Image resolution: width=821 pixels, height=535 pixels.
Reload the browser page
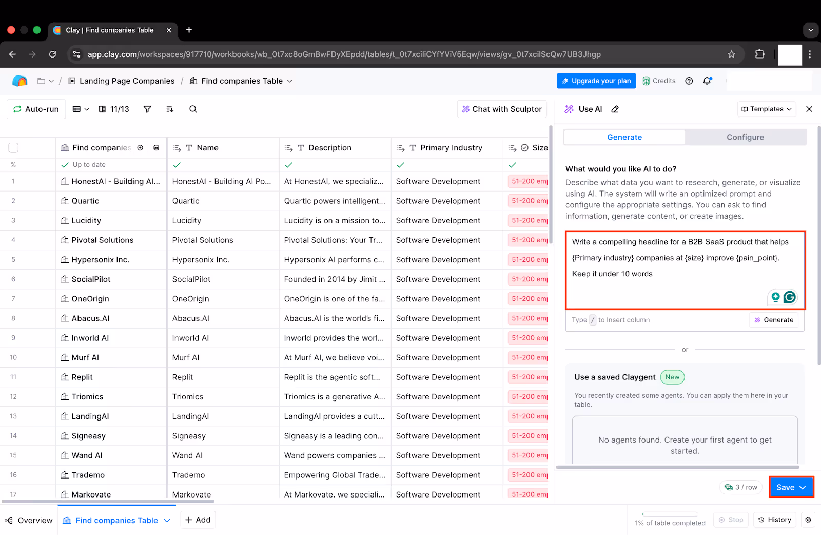coord(52,54)
